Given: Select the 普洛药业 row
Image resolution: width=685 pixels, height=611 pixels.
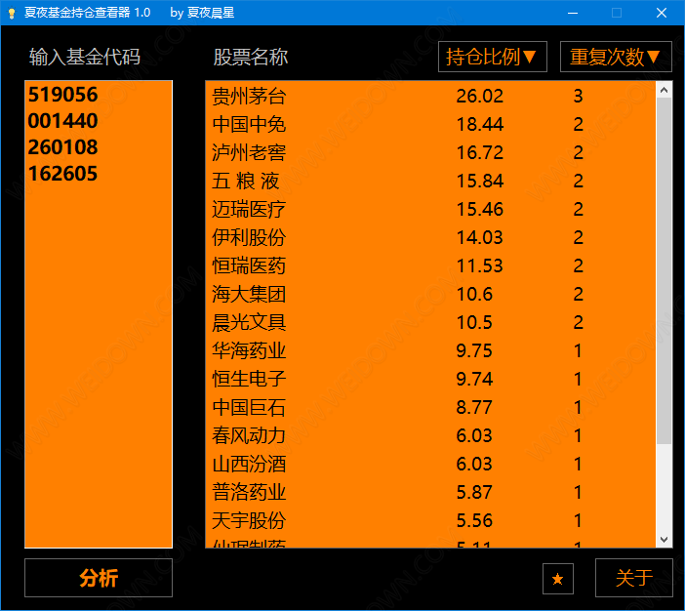Looking at the screenshot, I should [x=430, y=492].
